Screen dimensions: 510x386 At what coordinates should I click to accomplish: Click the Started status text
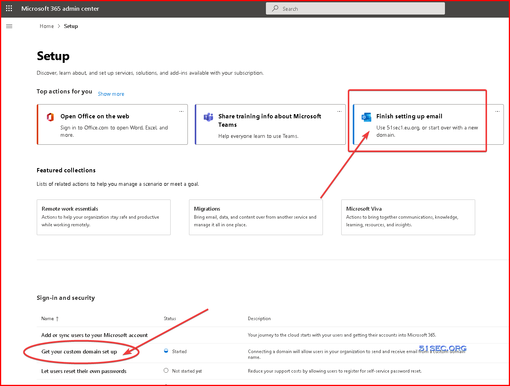click(179, 351)
